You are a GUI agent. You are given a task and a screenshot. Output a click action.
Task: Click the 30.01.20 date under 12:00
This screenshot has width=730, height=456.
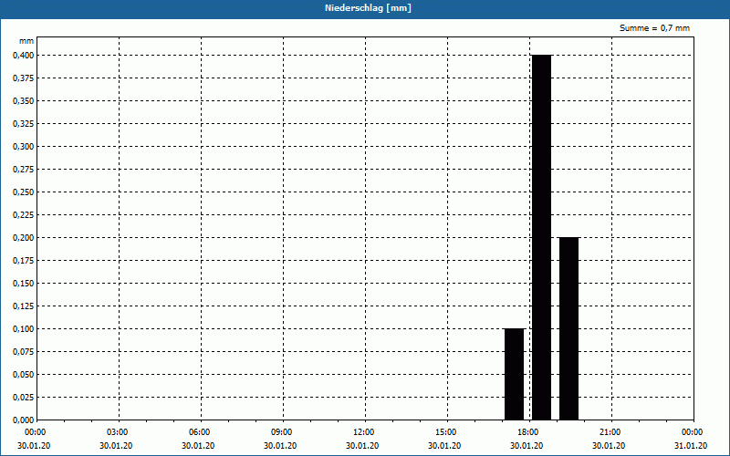362,446
